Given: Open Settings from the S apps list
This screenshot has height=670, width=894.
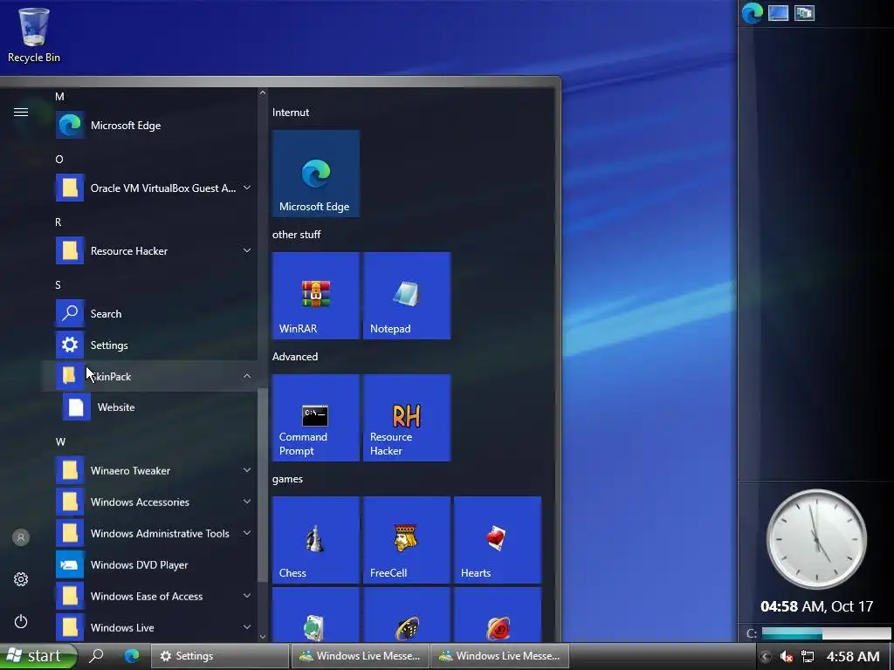Looking at the screenshot, I should click(x=149, y=345).
